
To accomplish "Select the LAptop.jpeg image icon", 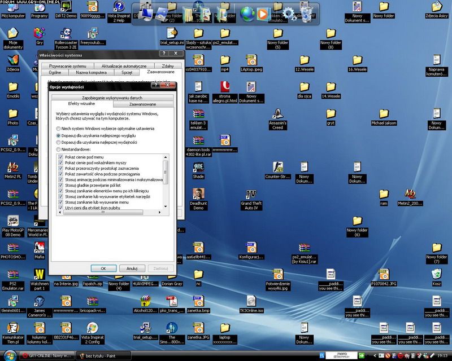I will coord(251,63).
